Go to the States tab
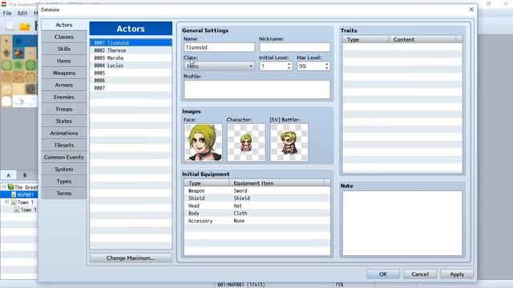Image resolution: width=513 pixels, height=288 pixels. click(x=64, y=121)
